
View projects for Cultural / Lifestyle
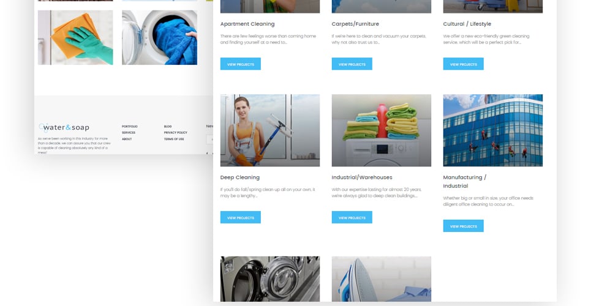click(463, 64)
